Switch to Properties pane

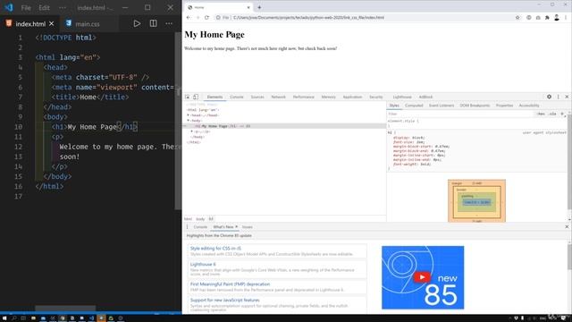tap(504, 106)
